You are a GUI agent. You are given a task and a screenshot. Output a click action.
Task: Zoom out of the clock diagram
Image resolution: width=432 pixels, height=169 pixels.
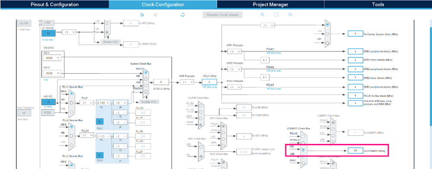click(x=290, y=15)
